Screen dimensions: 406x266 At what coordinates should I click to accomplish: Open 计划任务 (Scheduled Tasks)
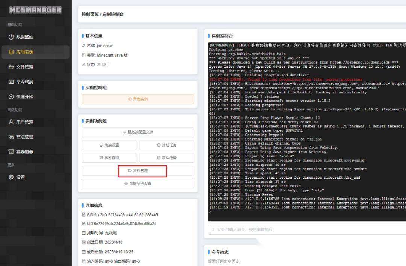tap(166, 145)
